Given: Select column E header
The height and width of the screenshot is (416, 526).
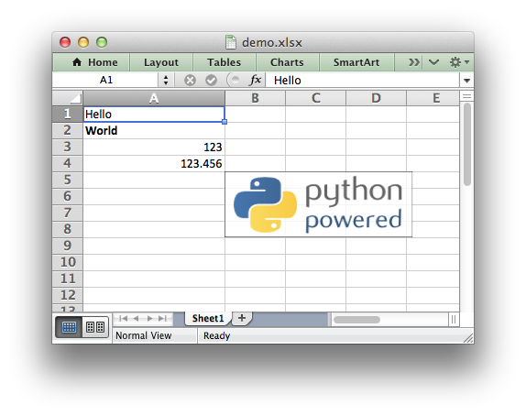Looking at the screenshot, I should click(x=433, y=98).
